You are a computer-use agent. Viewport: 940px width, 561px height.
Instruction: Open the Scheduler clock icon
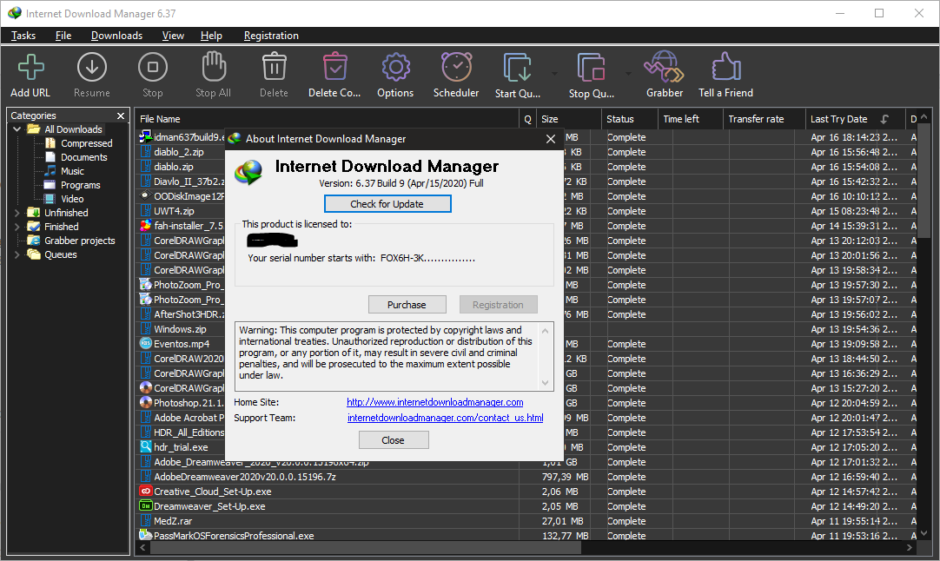tap(457, 67)
